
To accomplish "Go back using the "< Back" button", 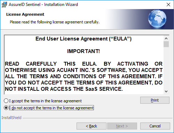I will [92, 126].
